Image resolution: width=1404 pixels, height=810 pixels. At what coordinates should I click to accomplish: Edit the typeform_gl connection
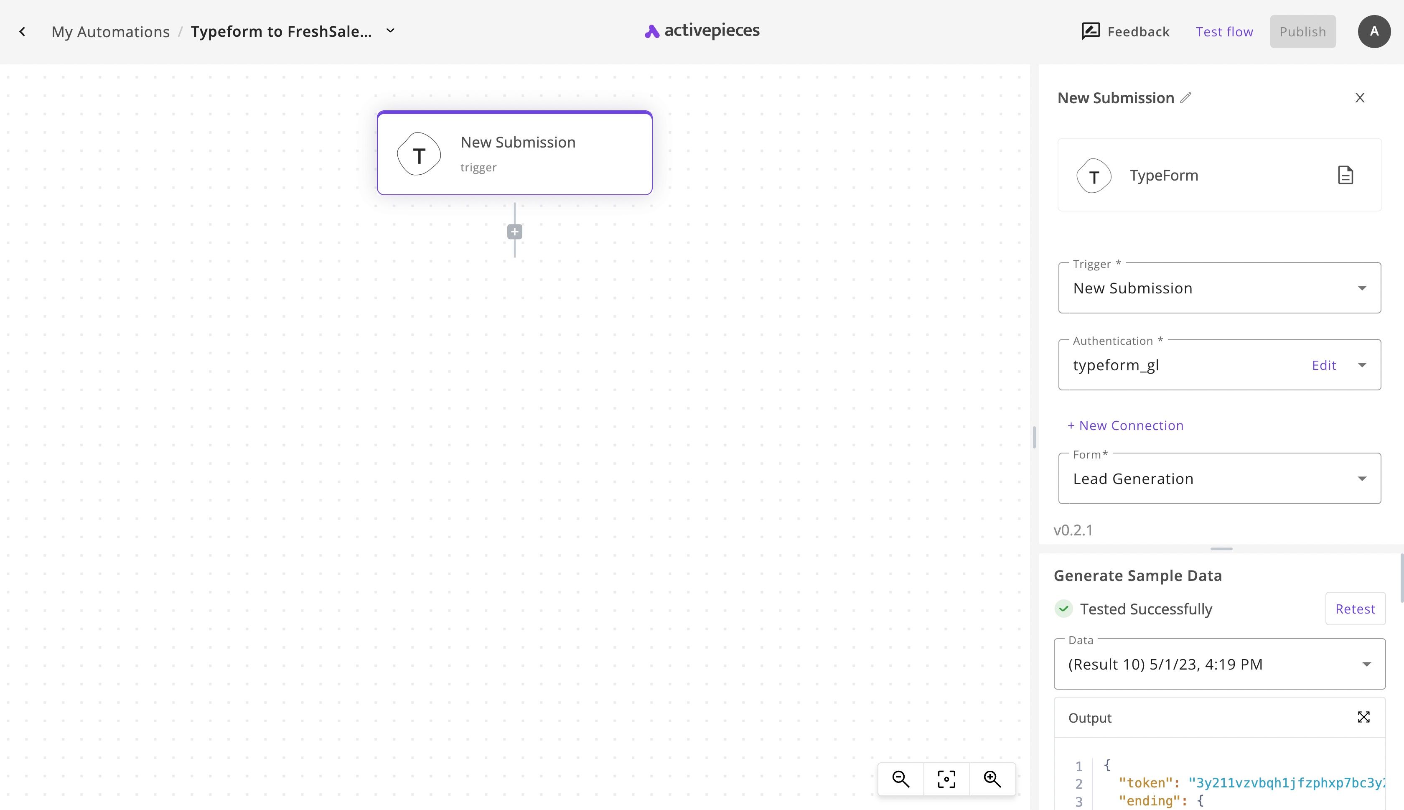tap(1323, 365)
